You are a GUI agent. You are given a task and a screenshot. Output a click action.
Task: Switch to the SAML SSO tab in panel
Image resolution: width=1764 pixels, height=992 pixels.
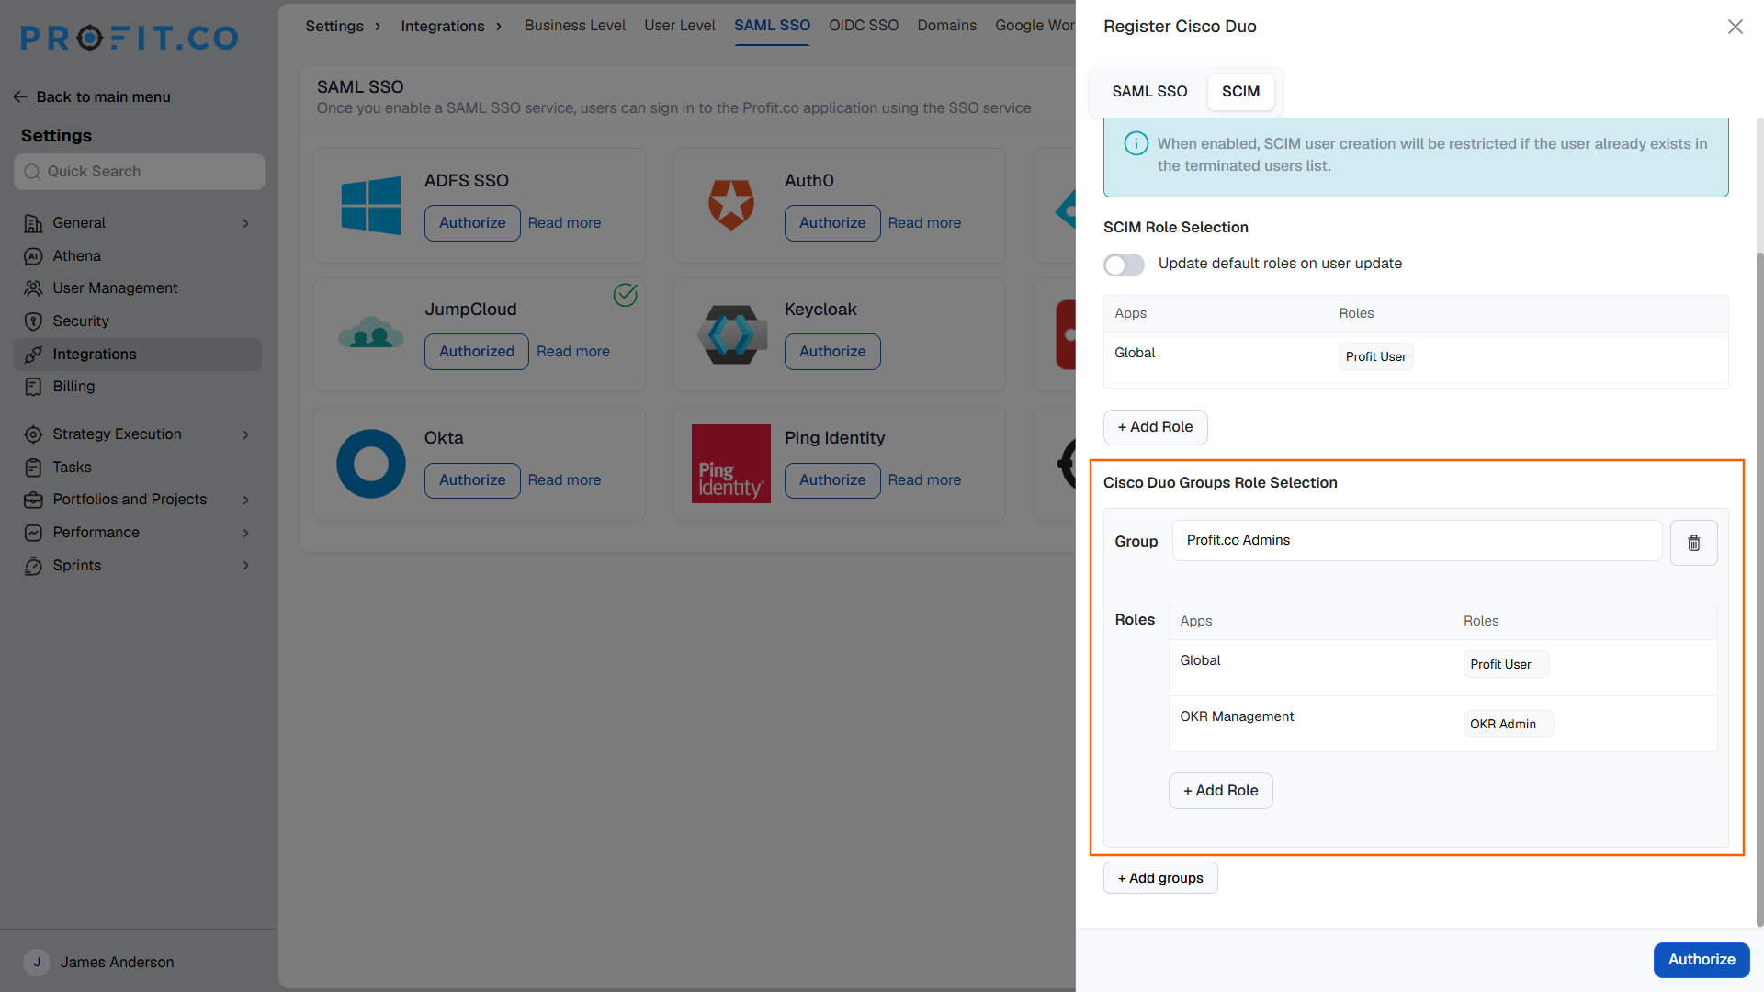[1149, 92]
